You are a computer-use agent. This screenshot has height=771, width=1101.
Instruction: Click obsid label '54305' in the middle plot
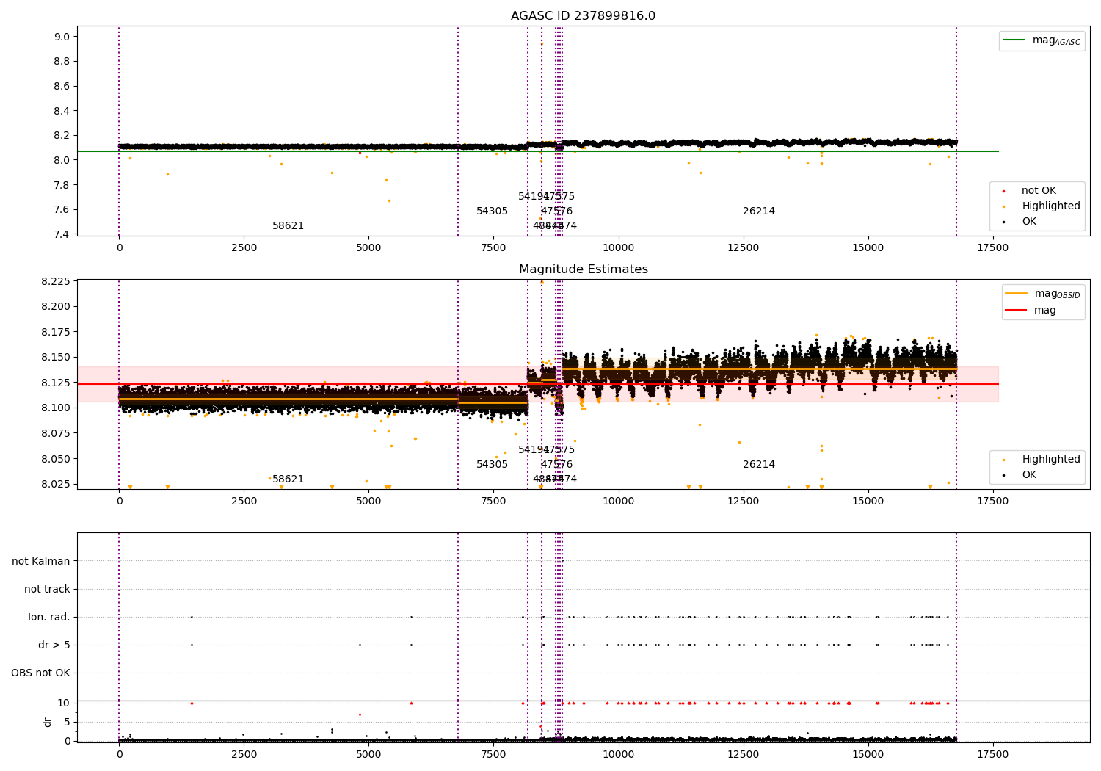tap(492, 465)
